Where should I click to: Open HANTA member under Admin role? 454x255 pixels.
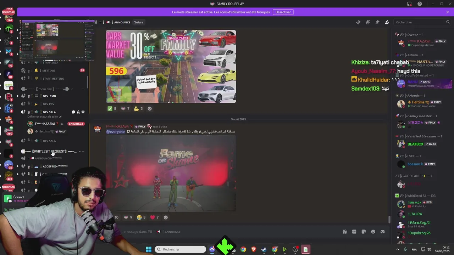(422, 63)
